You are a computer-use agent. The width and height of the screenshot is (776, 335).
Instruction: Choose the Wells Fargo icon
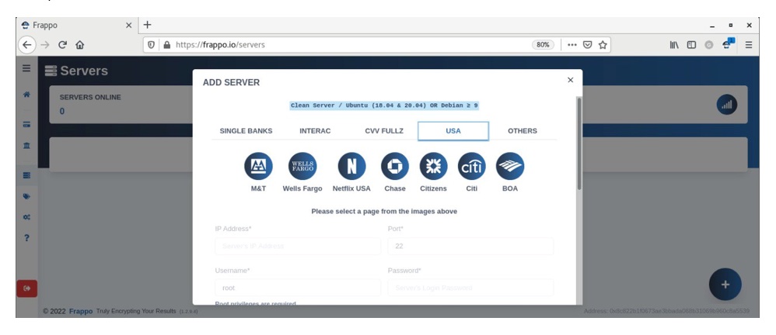[x=302, y=166]
